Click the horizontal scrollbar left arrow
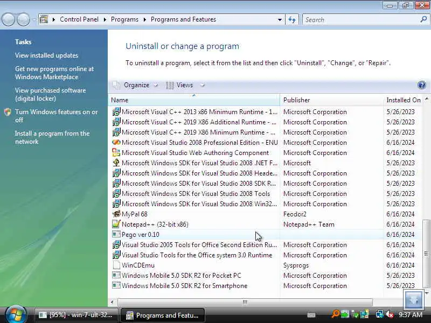431x323 pixels. point(112,302)
